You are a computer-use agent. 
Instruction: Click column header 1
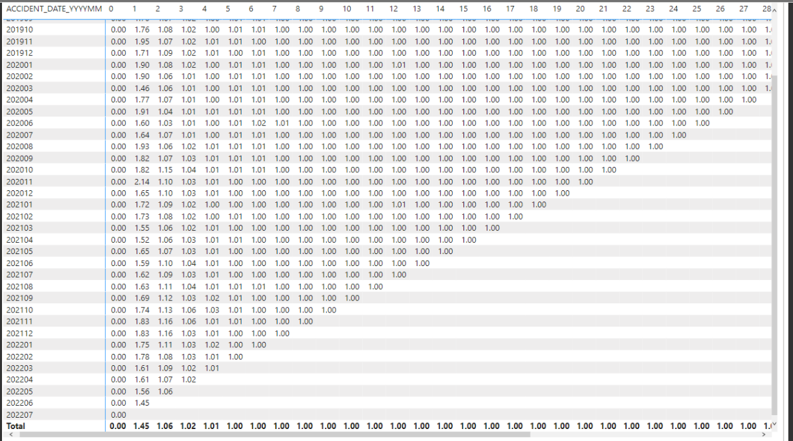[x=134, y=9]
